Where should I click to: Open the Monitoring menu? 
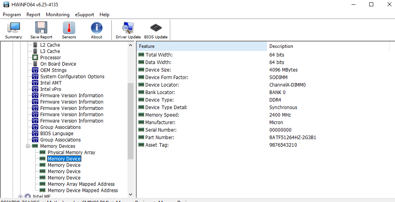pyautogui.click(x=57, y=15)
